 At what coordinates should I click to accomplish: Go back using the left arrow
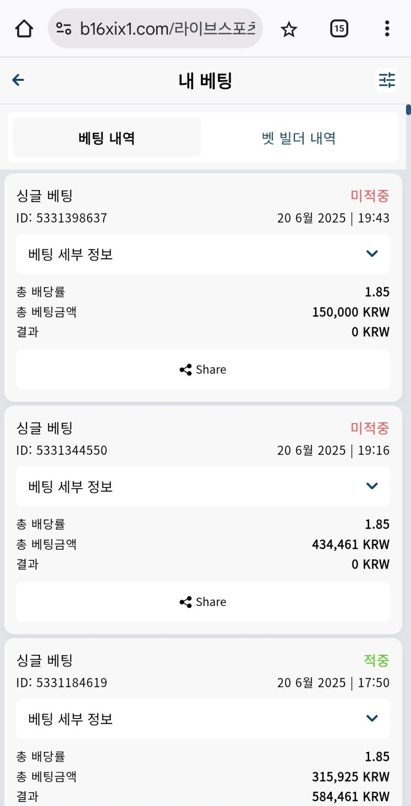[18, 80]
